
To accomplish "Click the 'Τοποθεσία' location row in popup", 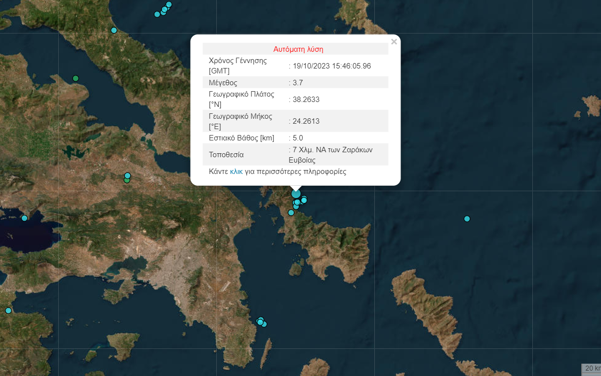I will [226, 155].
